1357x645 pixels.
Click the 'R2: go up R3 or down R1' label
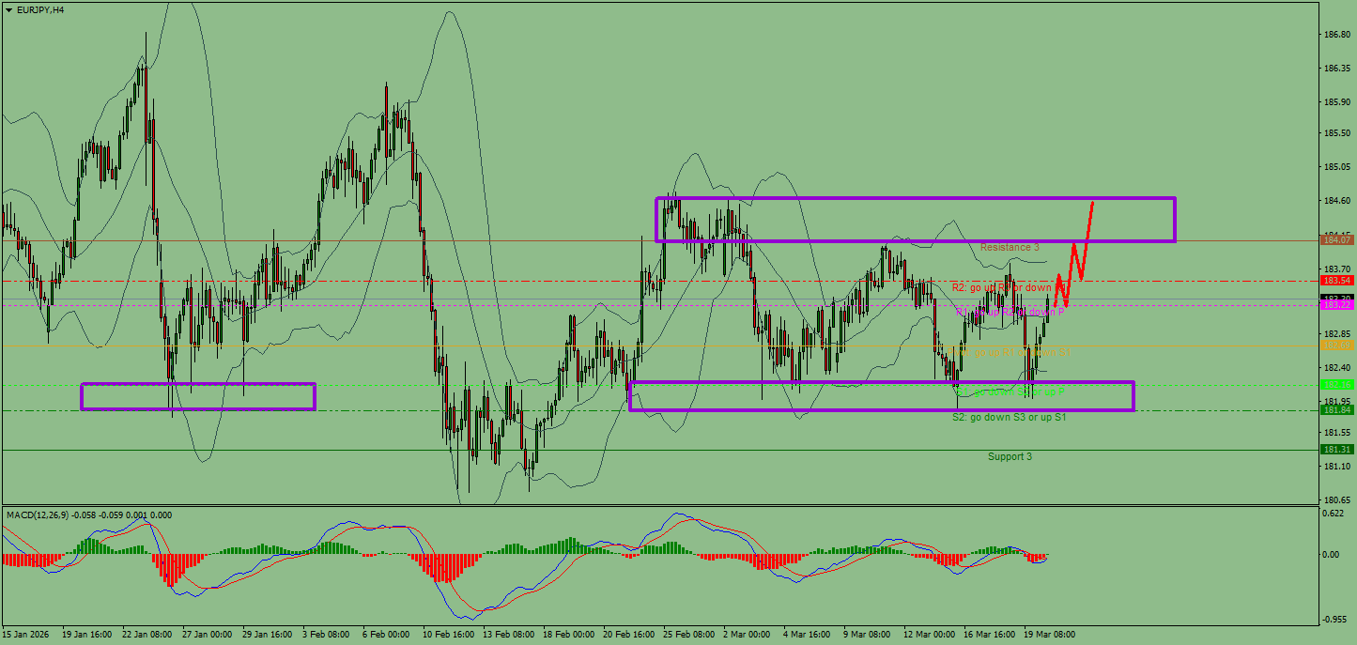1007,287
